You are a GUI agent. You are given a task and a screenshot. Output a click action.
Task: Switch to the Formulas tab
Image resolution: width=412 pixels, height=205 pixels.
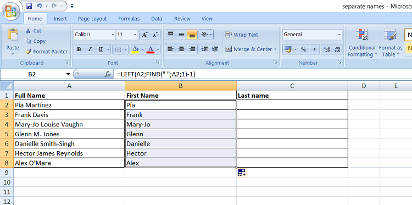(x=129, y=19)
